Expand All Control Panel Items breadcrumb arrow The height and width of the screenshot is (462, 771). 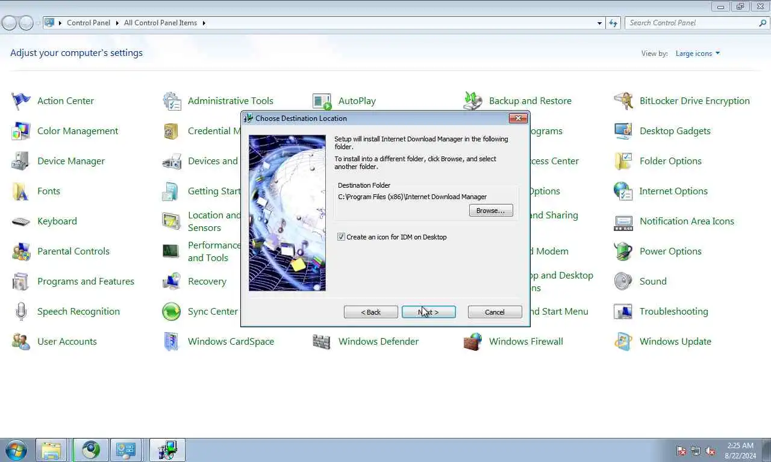coord(204,23)
